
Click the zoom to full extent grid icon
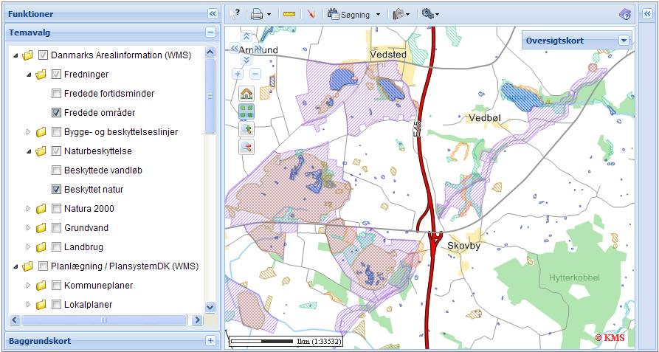[246, 111]
